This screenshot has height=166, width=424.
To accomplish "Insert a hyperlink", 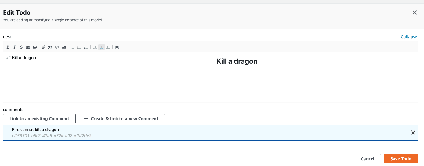I will coord(44,47).
